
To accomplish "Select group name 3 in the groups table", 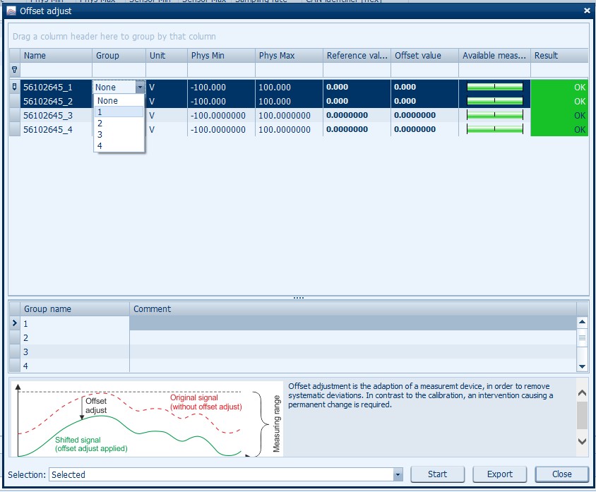I will [x=75, y=352].
